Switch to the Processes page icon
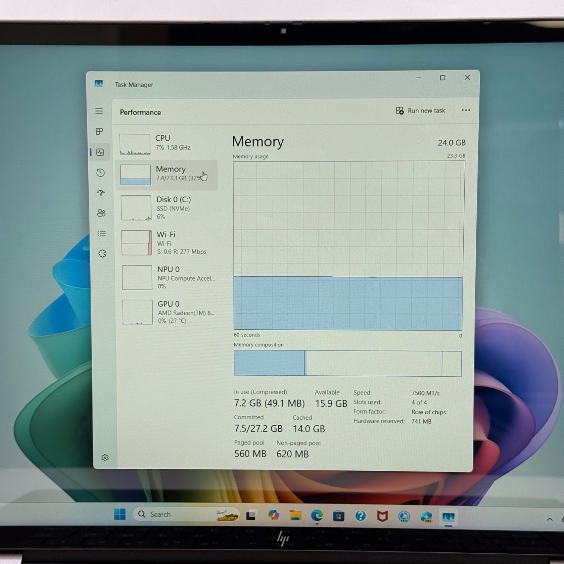564x564 pixels. (99, 131)
